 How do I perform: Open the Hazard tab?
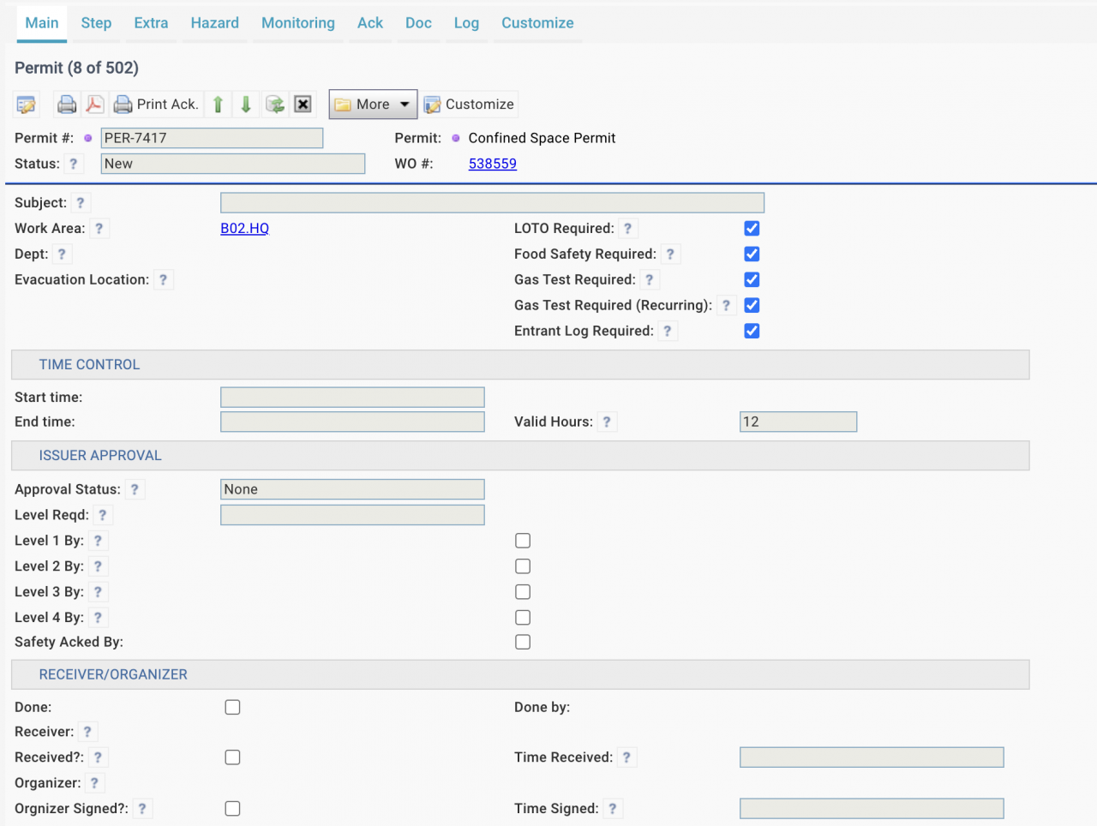(x=214, y=23)
